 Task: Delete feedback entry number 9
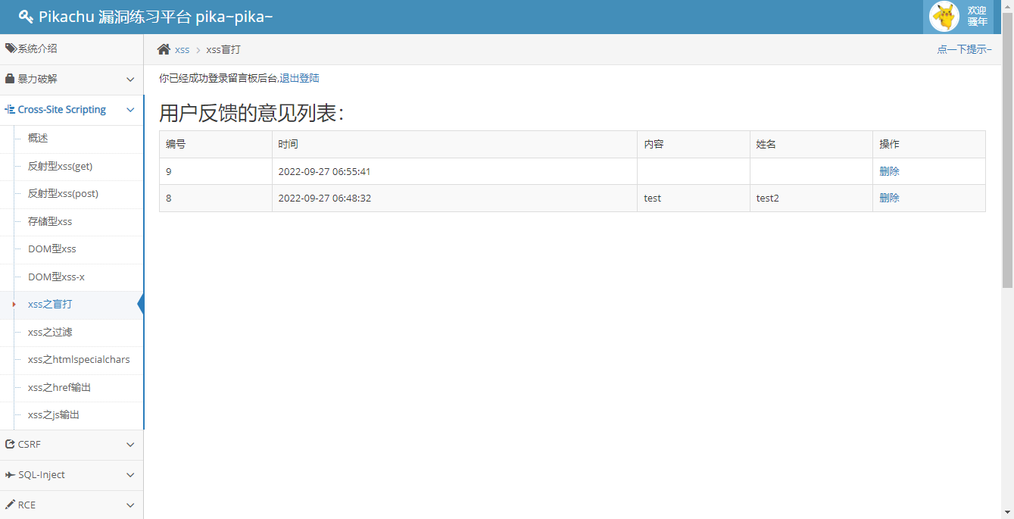(889, 171)
